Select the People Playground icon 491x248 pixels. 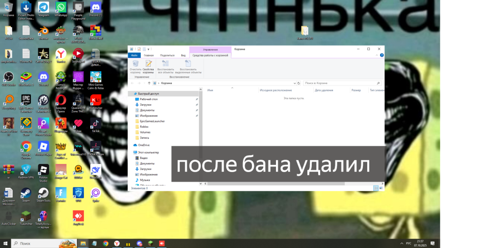tap(78, 11)
